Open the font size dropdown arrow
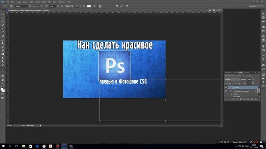Image resolution: width=266 pixels, height=149 pixels. [x=58, y=6]
